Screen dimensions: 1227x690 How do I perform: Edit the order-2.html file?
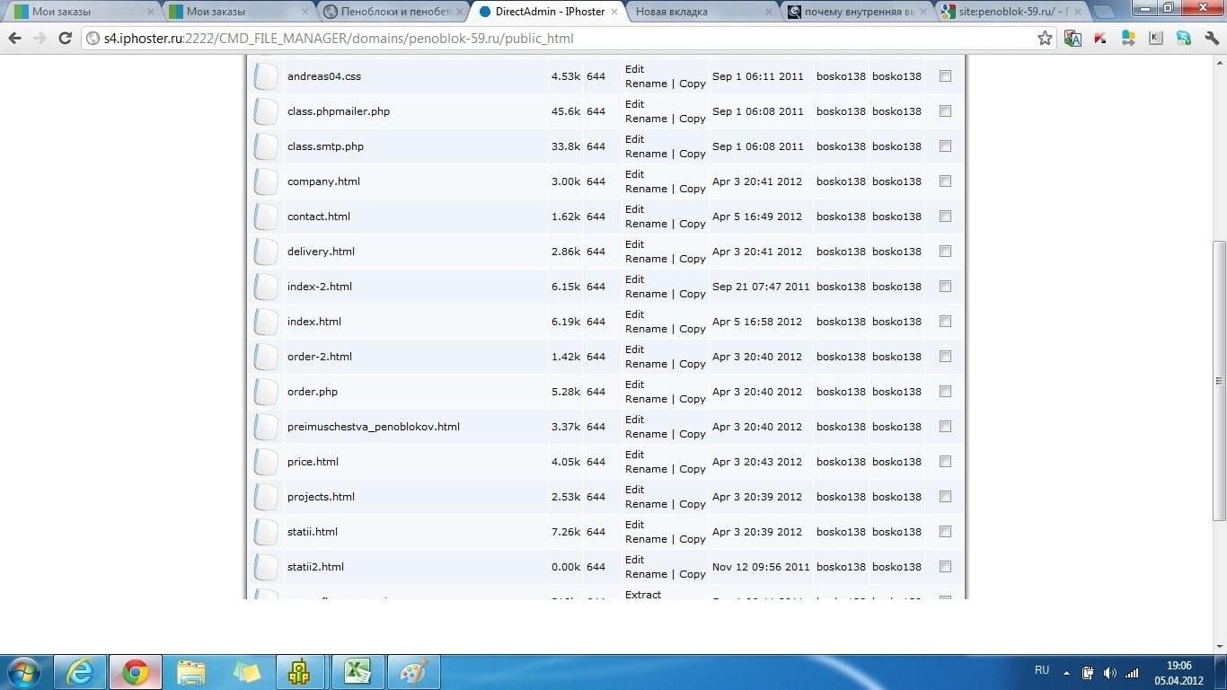(635, 349)
